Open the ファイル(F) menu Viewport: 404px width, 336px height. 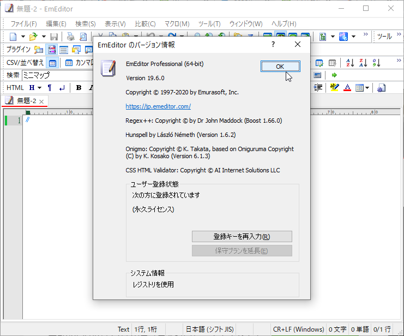[23, 24]
